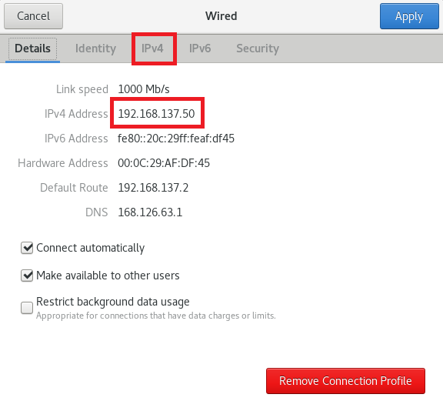The width and height of the screenshot is (443, 411).
Task: Open the Security tab
Action: [x=258, y=48]
